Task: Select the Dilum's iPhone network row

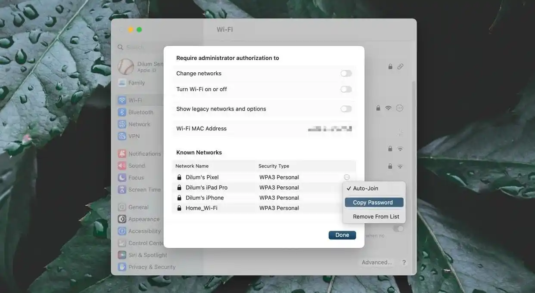Action: [264, 198]
